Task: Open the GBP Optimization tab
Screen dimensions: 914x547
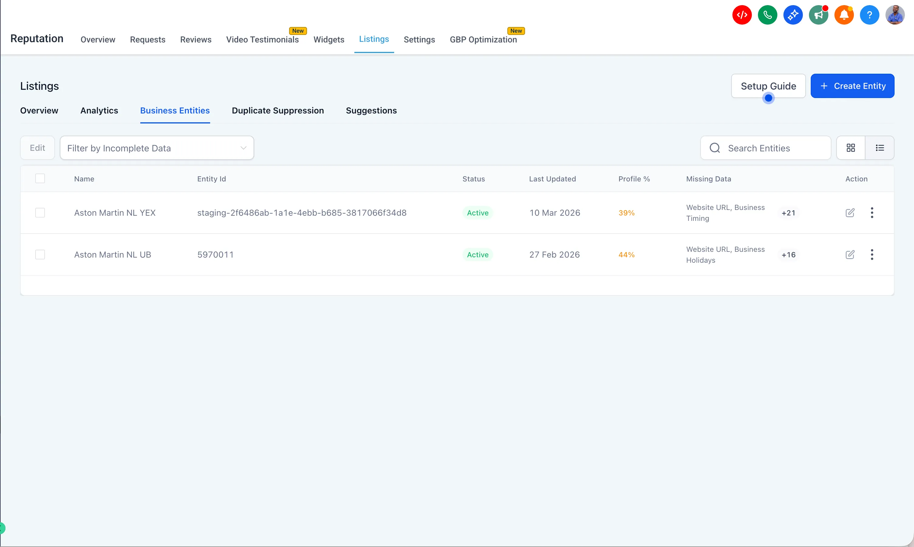Action: point(483,39)
